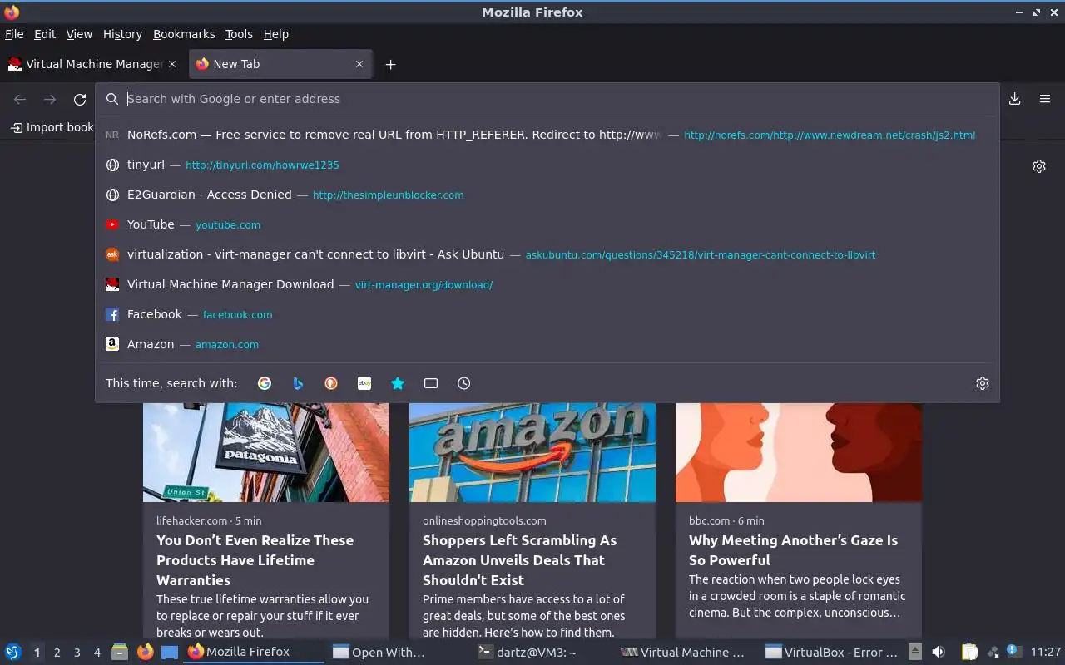This screenshot has width=1065, height=665.
Task: Go forward one page arrow
Action: (50, 99)
